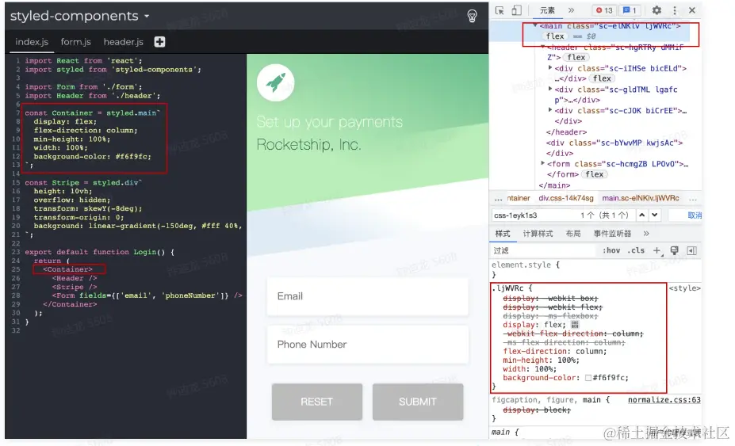
Task: Activate the DevTools element inspector picker
Action: [500, 10]
